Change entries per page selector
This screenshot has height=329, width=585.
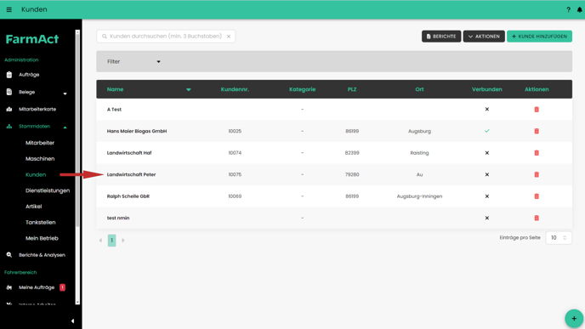pos(559,238)
